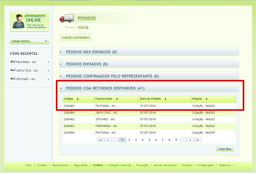
Task: Click the Atendimento Online agent banner
Action: (29, 21)
